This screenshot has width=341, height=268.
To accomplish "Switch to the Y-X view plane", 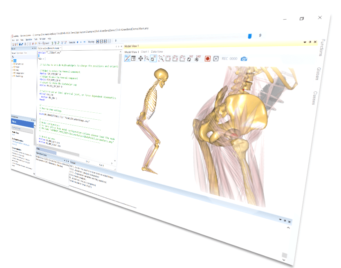I will [x=169, y=58].
